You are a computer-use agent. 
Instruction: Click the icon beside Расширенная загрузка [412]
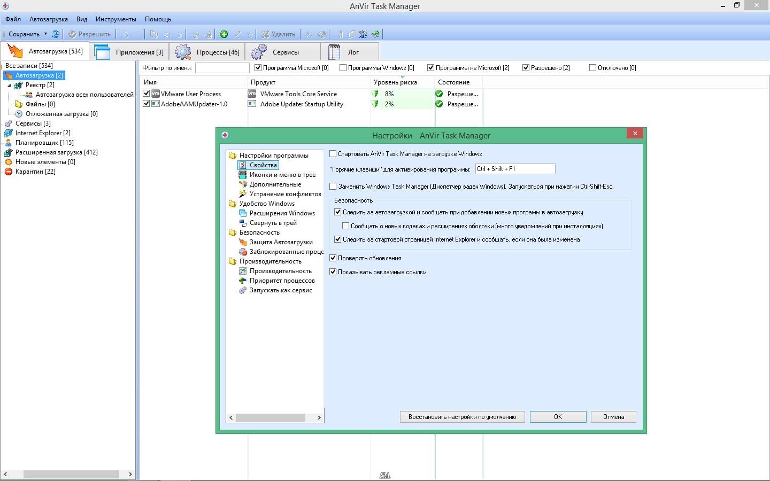point(9,152)
